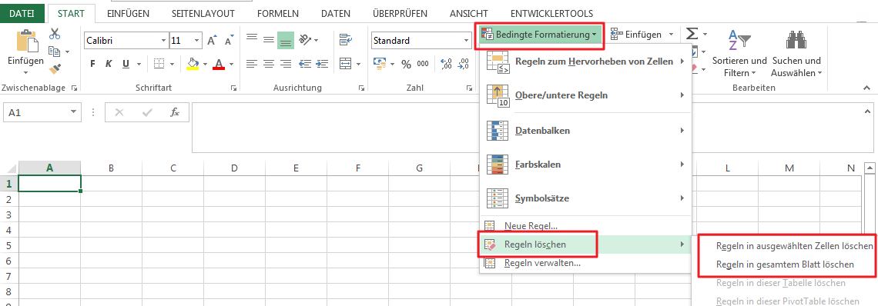Image resolution: width=878 pixels, height=306 pixels.
Task: Open the fill color dropdown arrow
Action: click(x=206, y=64)
